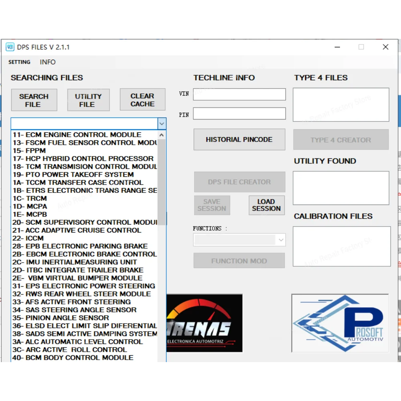
Task: Select '34- SAS STEERING ANGLE SENSOR'
Action: 84,310
